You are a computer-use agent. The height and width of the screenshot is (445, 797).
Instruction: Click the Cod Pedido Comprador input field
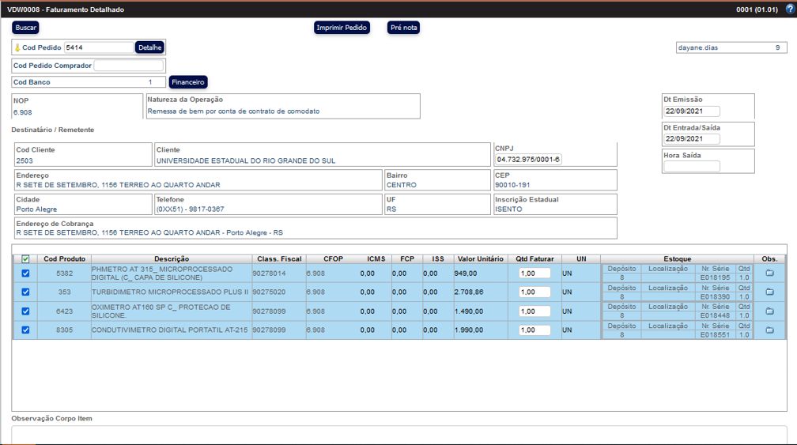pyautogui.click(x=128, y=66)
